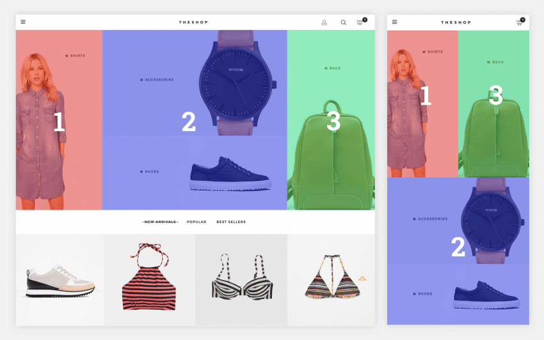Switch to the Best Sellers tab
This screenshot has width=544, height=340.
(231, 222)
